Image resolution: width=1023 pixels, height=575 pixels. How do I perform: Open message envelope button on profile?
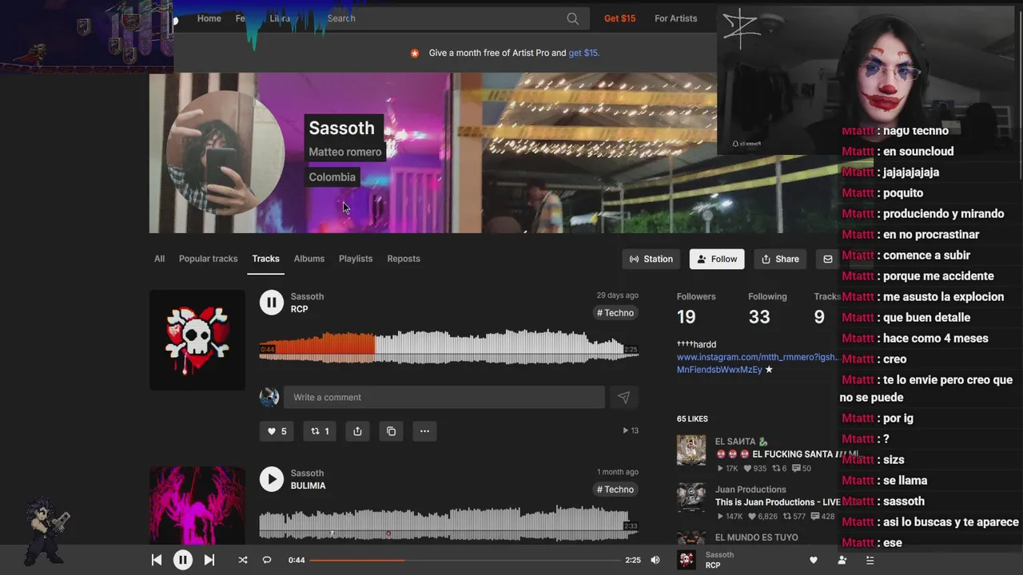pyautogui.click(x=828, y=259)
